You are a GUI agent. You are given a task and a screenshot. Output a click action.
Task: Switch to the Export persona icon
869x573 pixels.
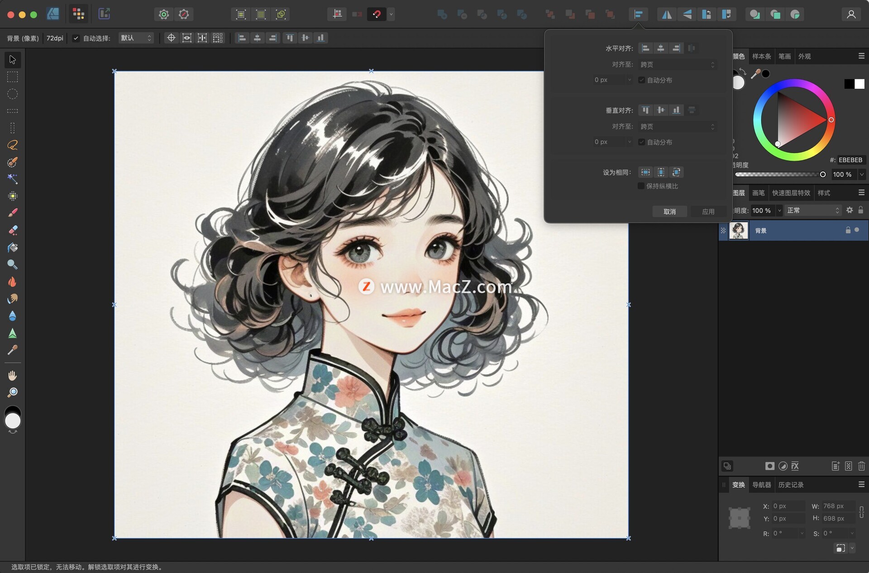pos(104,14)
